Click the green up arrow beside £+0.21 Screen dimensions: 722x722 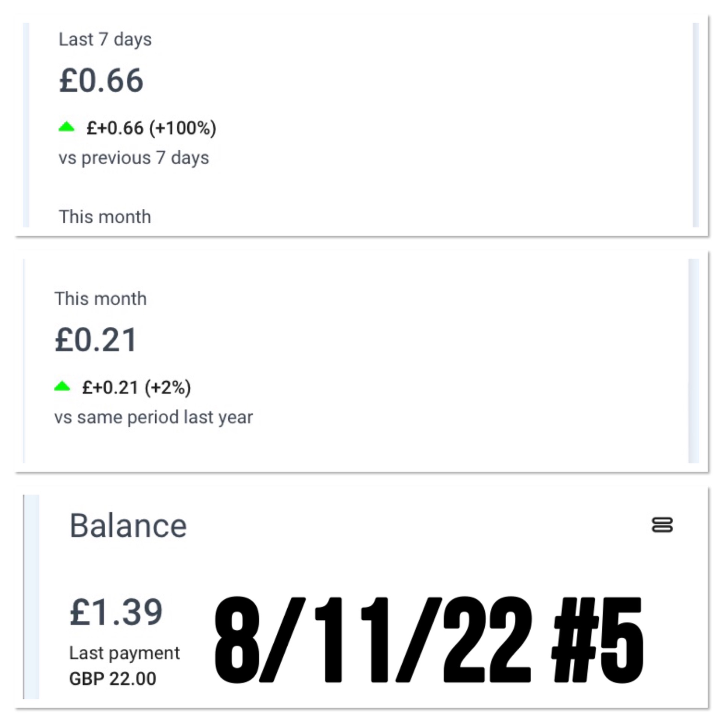62,386
